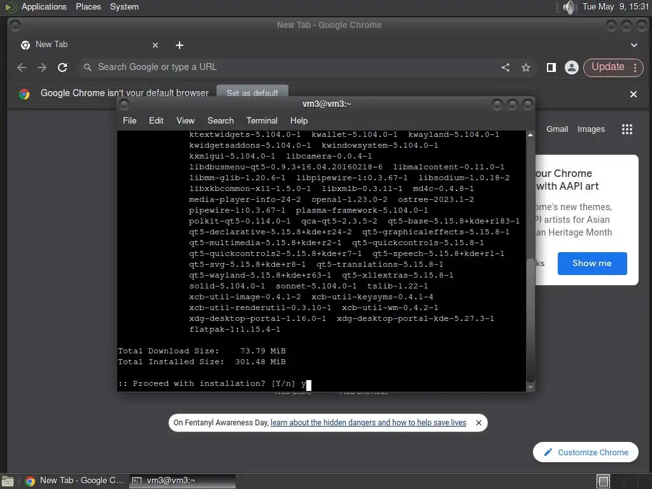Open Places menu in top panel
Image resolution: width=652 pixels, height=489 pixels.
tap(88, 6)
